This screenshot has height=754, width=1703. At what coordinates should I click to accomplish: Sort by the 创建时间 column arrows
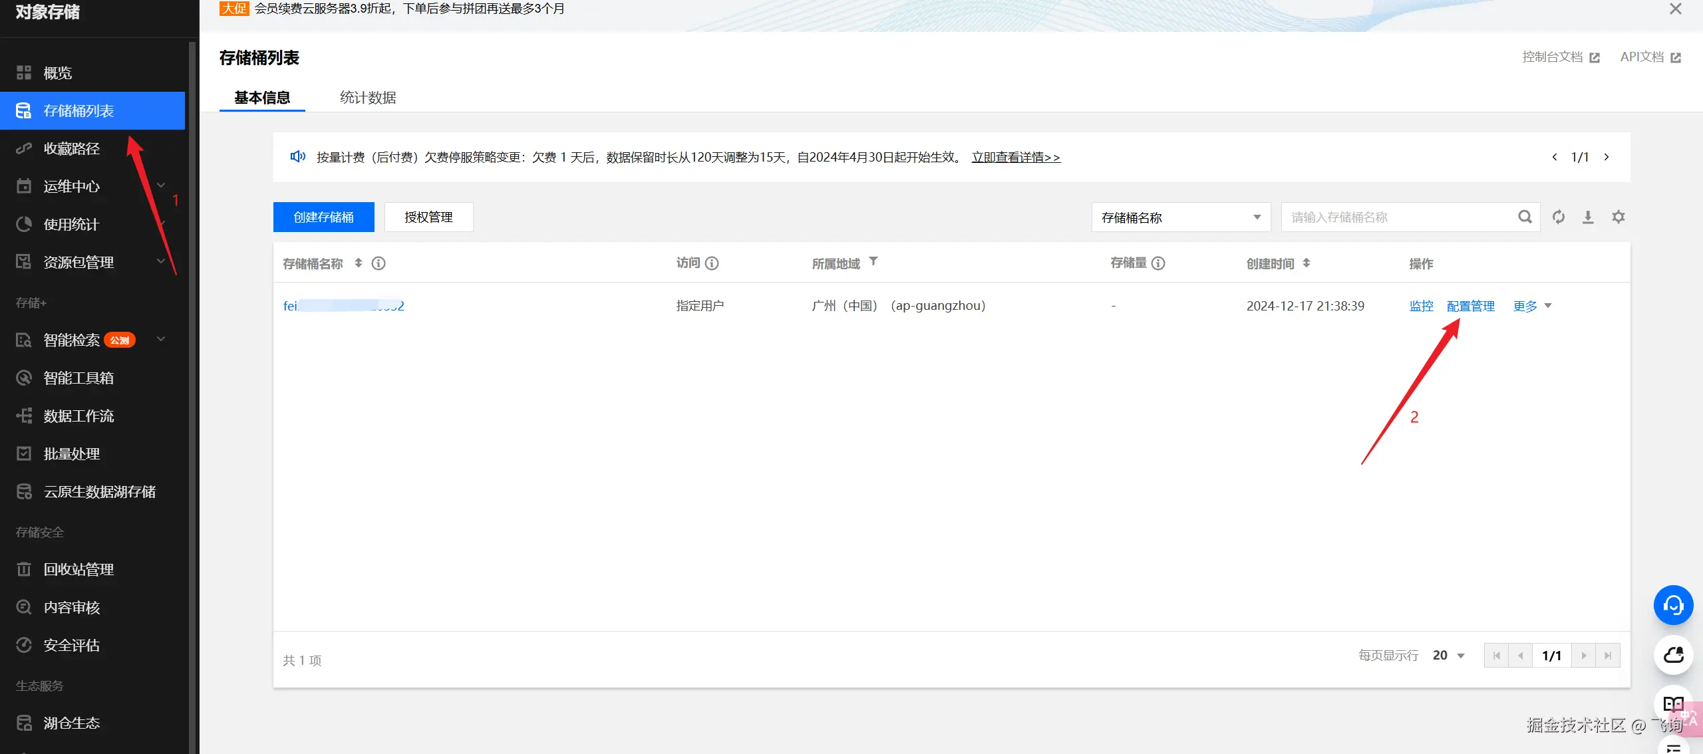pyautogui.click(x=1307, y=263)
